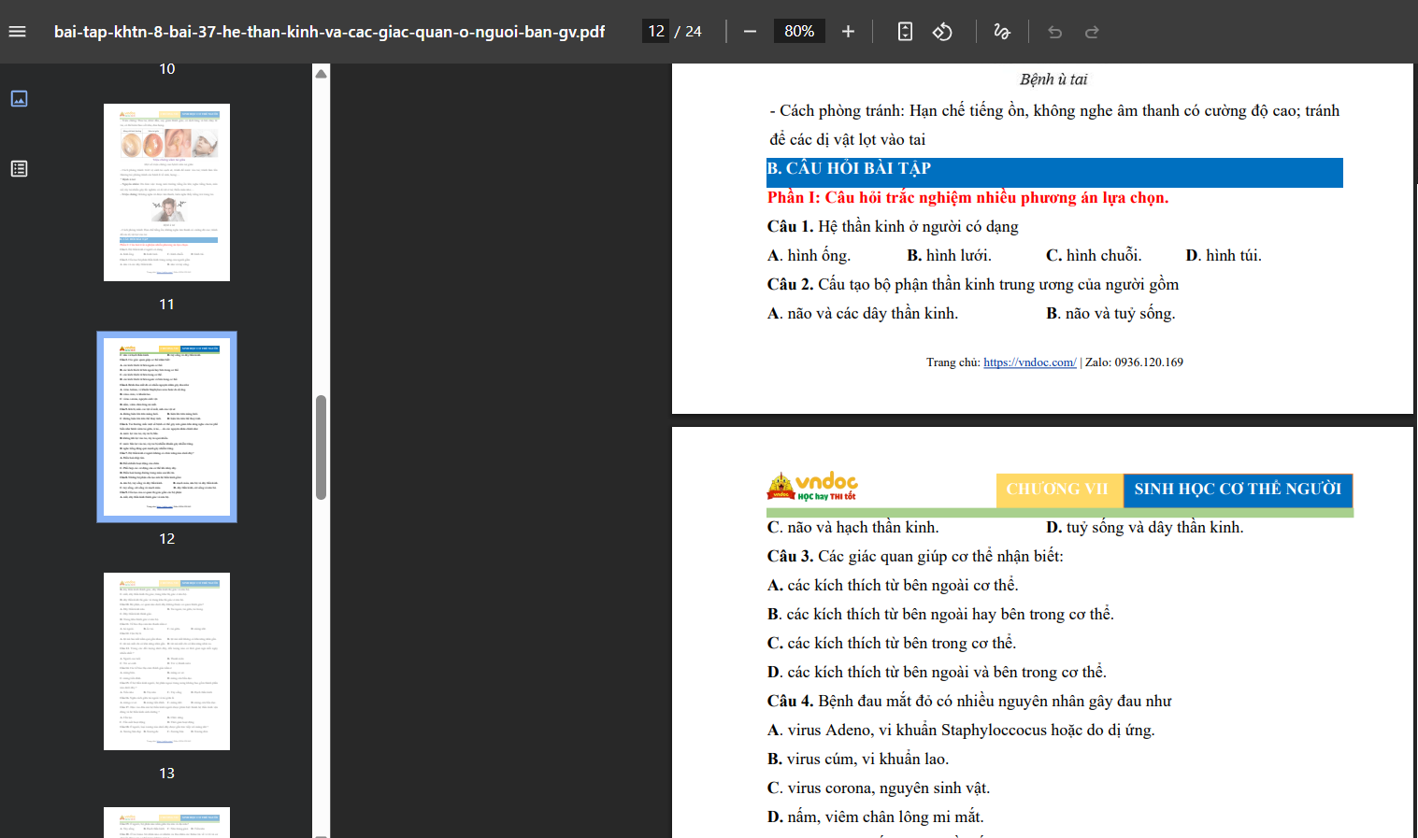The width and height of the screenshot is (1418, 838).
Task: Click the thumbnail scrollbar up arrow
Action: click(x=321, y=74)
